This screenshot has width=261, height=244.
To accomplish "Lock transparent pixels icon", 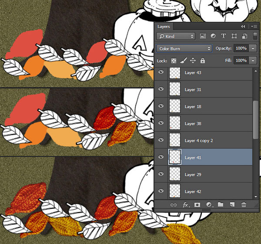I will pos(174,61).
